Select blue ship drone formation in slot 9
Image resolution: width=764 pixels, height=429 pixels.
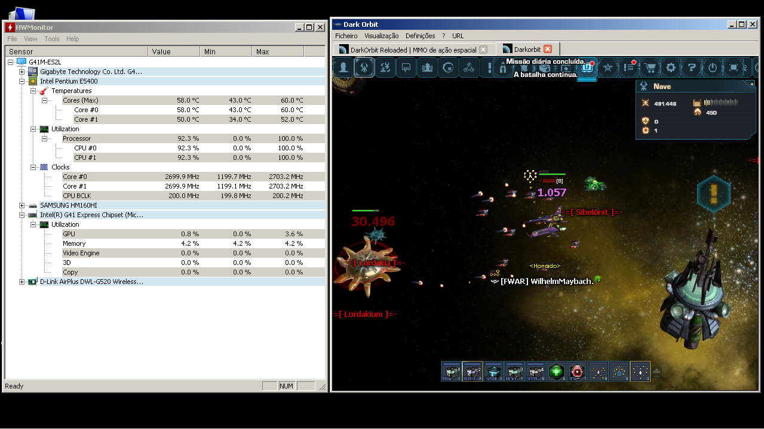(619, 372)
